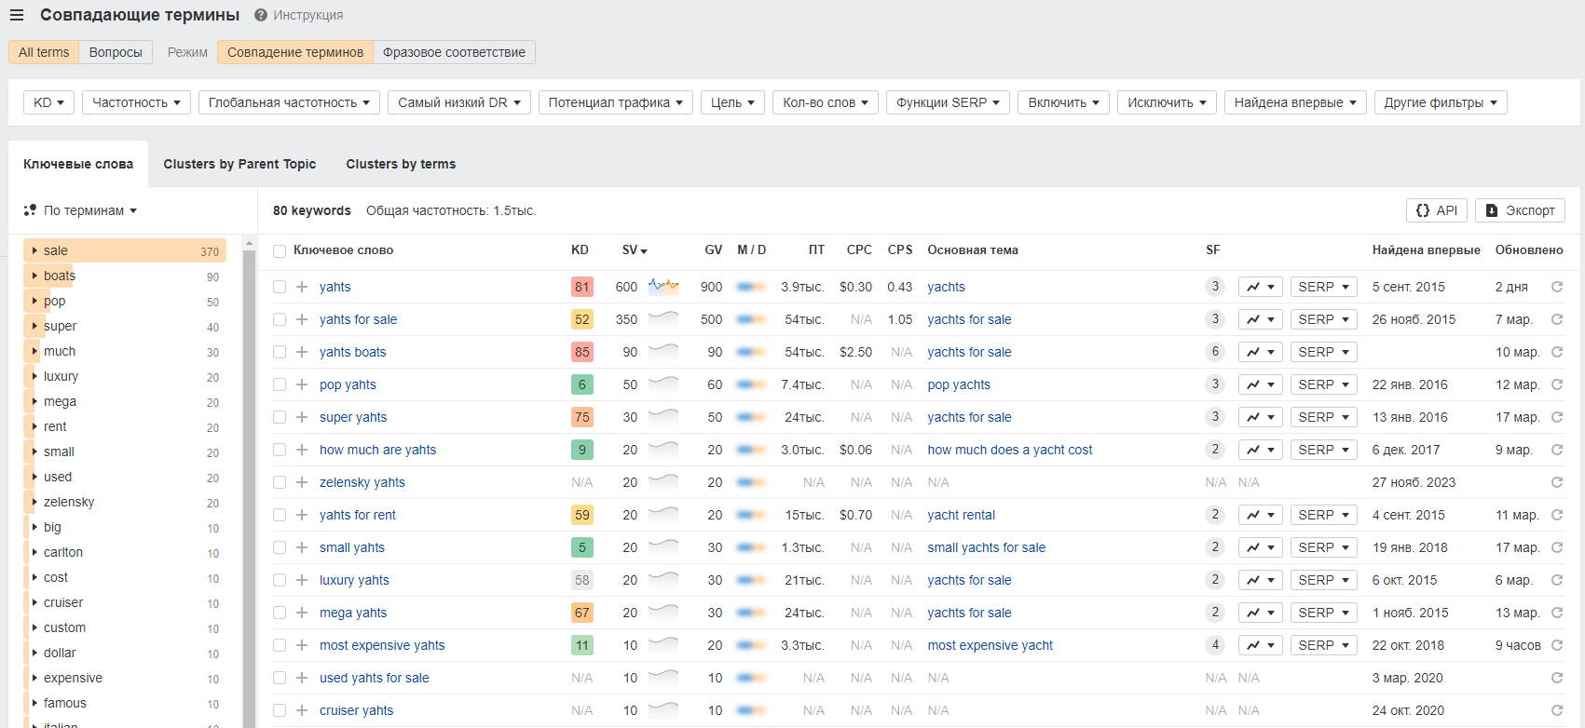Select all keywords header checkbox
Image resolution: width=1585 pixels, height=728 pixels.
coord(280,250)
